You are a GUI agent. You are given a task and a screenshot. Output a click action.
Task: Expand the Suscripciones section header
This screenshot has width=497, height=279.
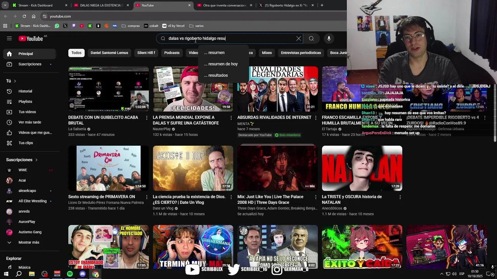[22, 160]
